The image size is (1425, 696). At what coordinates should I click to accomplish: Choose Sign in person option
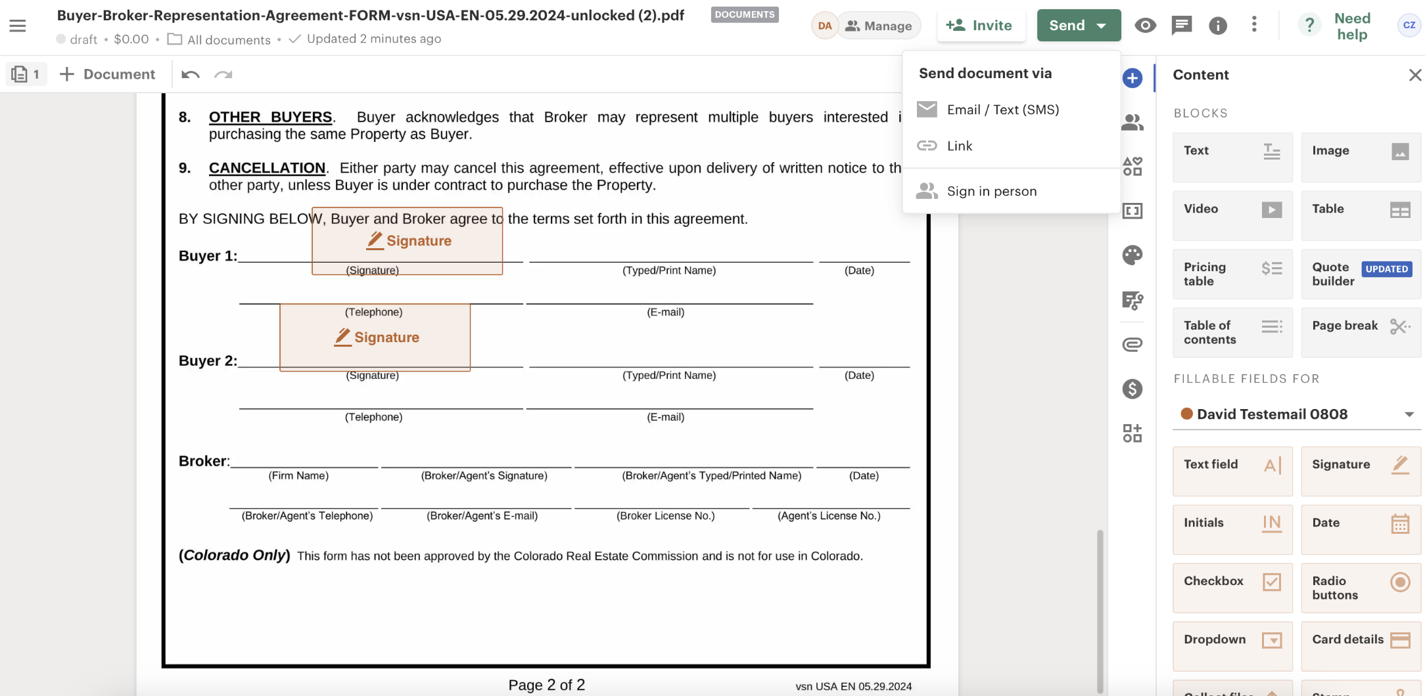[x=991, y=191]
